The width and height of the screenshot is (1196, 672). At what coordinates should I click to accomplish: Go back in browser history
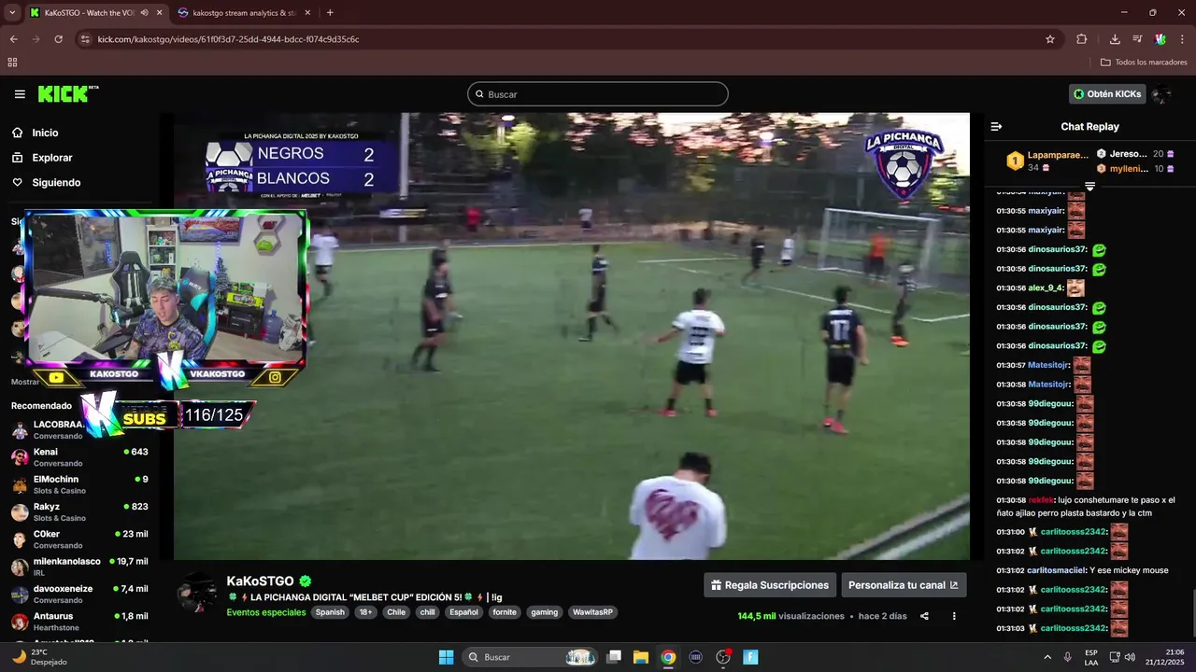13,39
